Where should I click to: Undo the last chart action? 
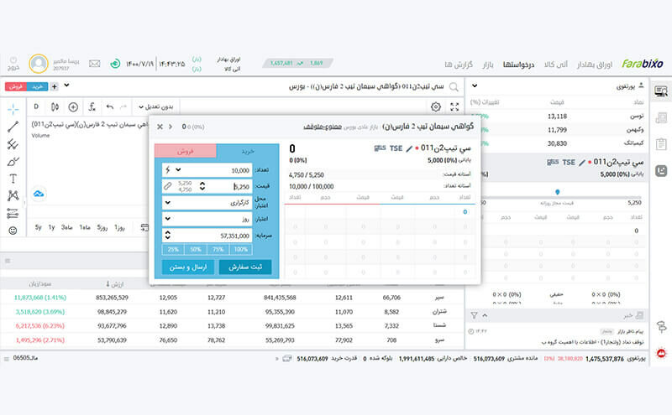110,107
